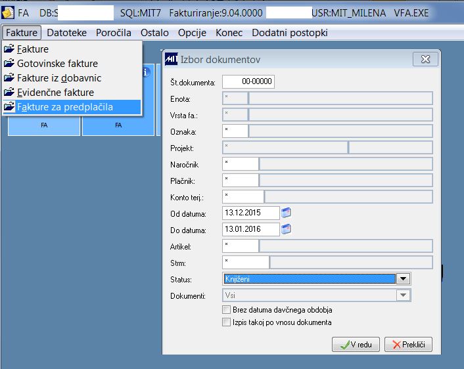
Task: Click the blue info icon behind the menu
Action: (146, 72)
